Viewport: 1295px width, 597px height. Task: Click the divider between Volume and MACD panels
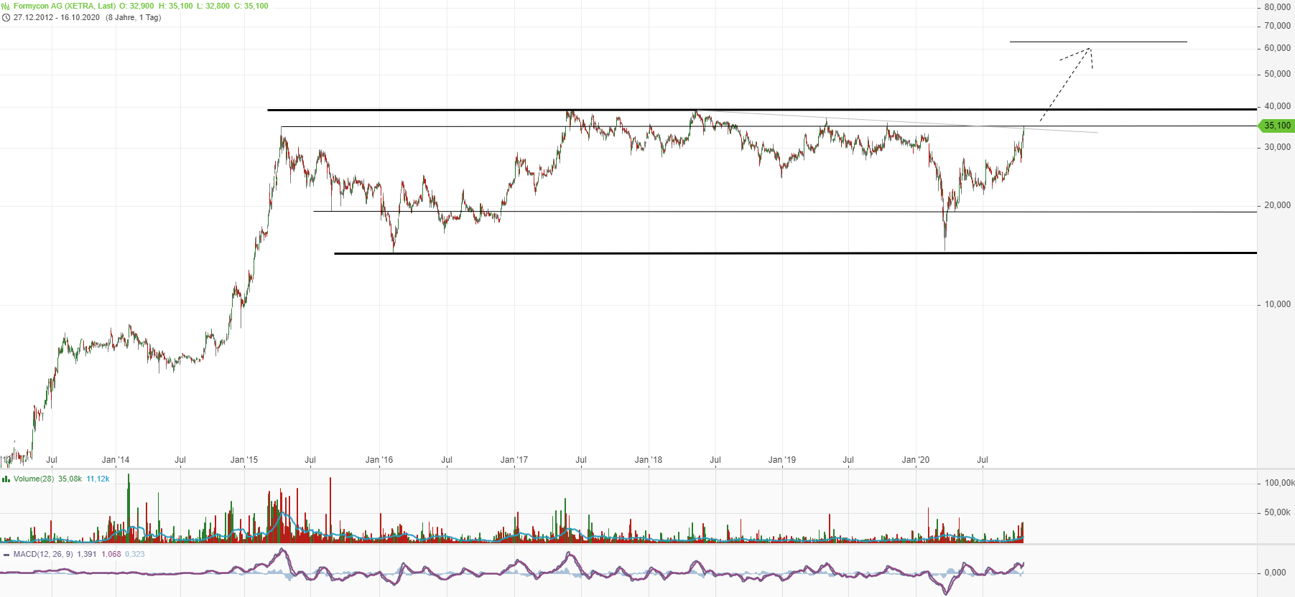click(646, 545)
